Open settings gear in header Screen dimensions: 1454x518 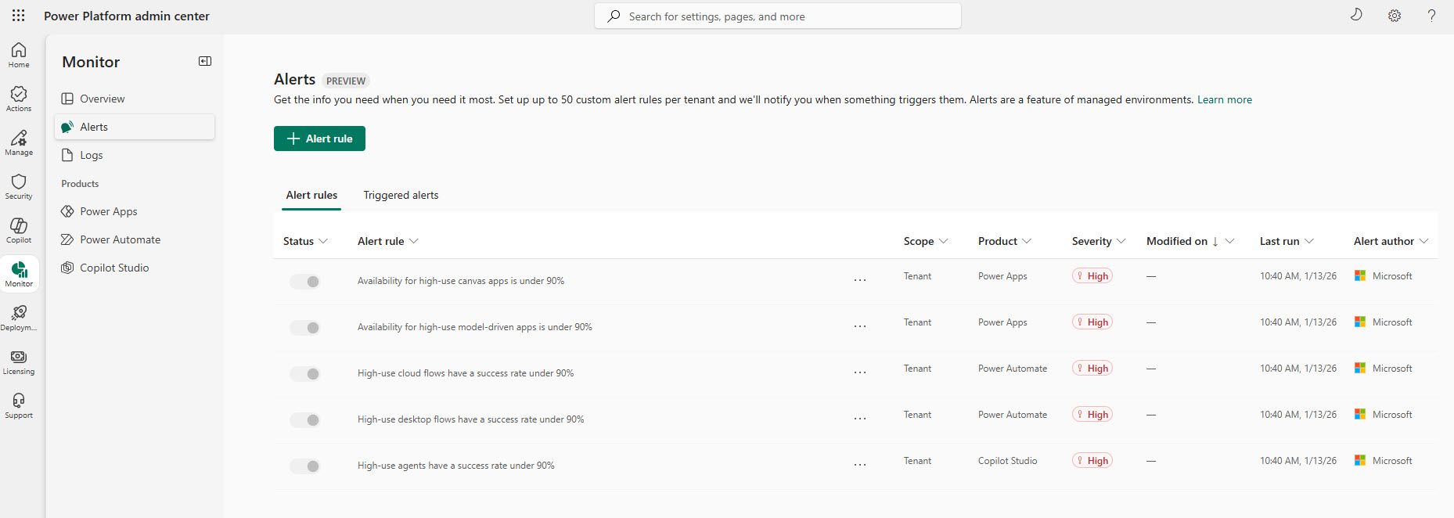1394,16
